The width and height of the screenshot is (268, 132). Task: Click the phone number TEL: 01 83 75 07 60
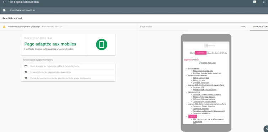coord(217,53)
